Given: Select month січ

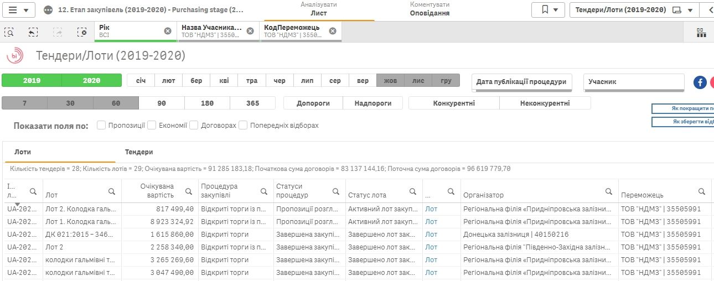Looking at the screenshot, I should pos(141,81).
